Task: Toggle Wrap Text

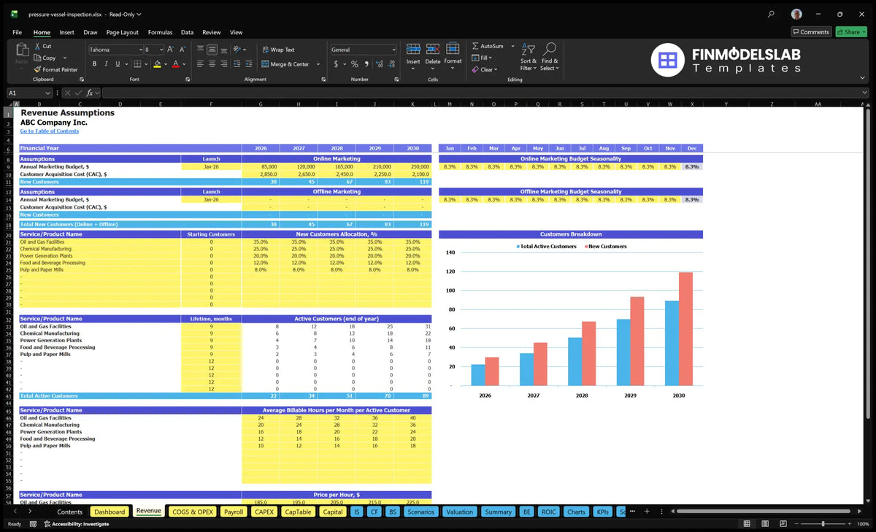Action: pos(278,50)
